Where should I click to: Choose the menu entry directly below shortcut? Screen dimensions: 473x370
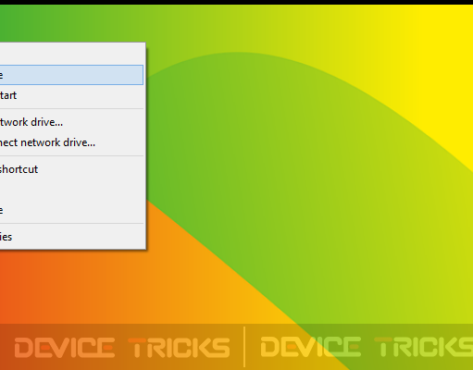tap(71, 190)
